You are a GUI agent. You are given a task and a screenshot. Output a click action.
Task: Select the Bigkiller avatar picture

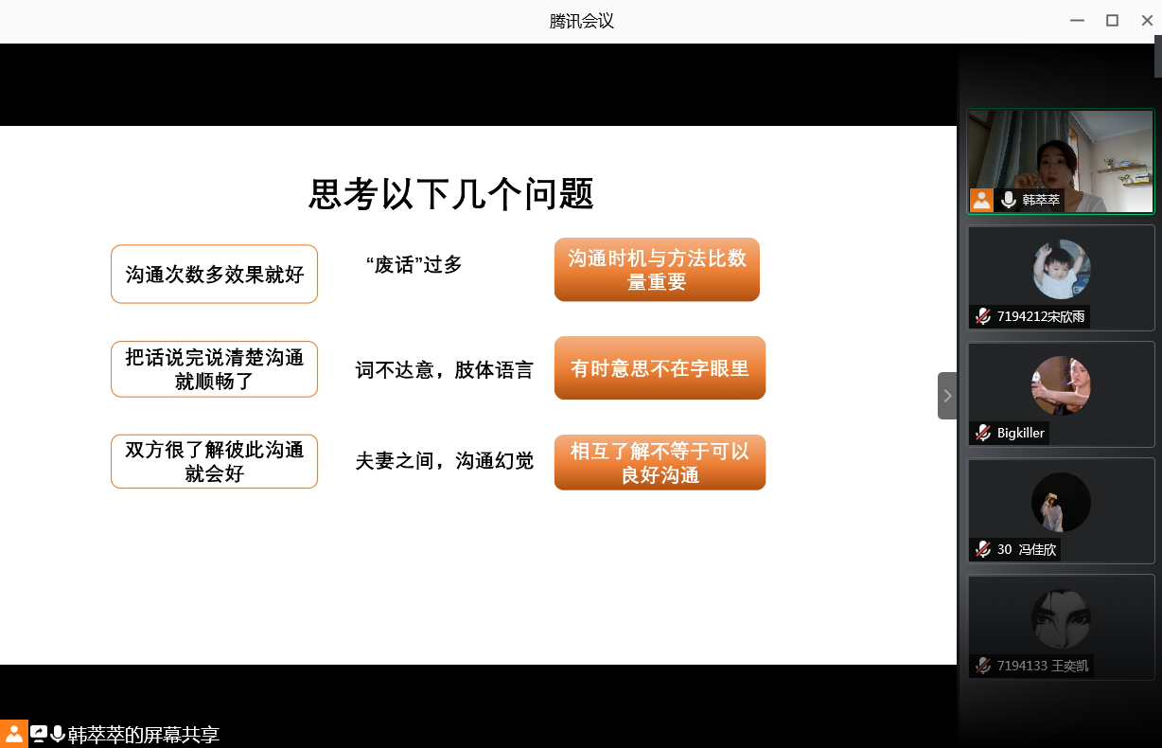point(1061,385)
